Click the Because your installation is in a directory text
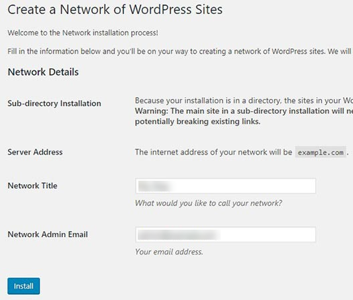 click(244, 100)
